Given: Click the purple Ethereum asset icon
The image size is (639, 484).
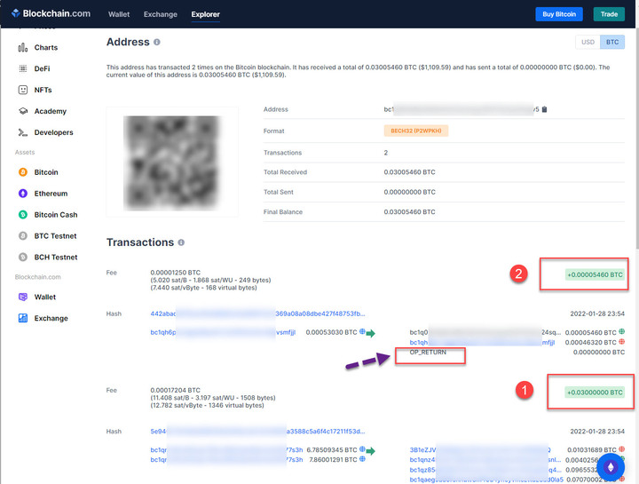Looking at the screenshot, I should pyautogui.click(x=23, y=194).
